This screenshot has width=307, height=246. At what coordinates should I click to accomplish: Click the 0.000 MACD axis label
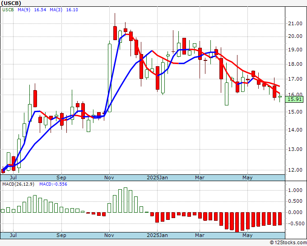tap(295, 212)
